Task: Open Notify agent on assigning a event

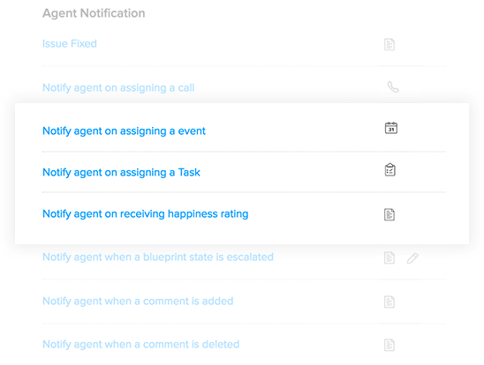Action: point(124,130)
